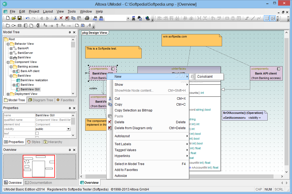Image resolution: width=292 pixels, height=194 pixels.
Task: Choose Constraint from the New submenu
Action: [206, 77]
